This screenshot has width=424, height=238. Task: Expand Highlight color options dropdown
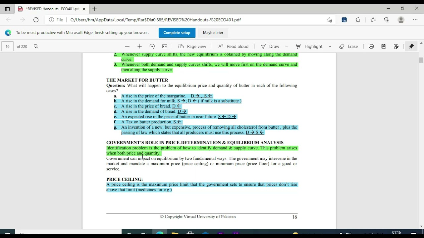pyautogui.click(x=330, y=47)
